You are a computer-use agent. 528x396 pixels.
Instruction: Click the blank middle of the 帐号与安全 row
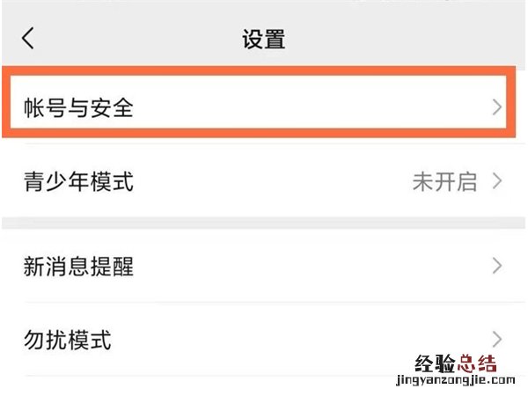tap(308, 108)
